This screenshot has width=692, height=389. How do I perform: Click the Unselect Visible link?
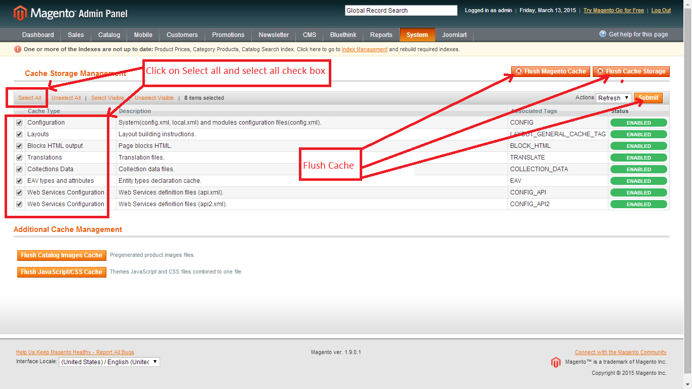(154, 98)
